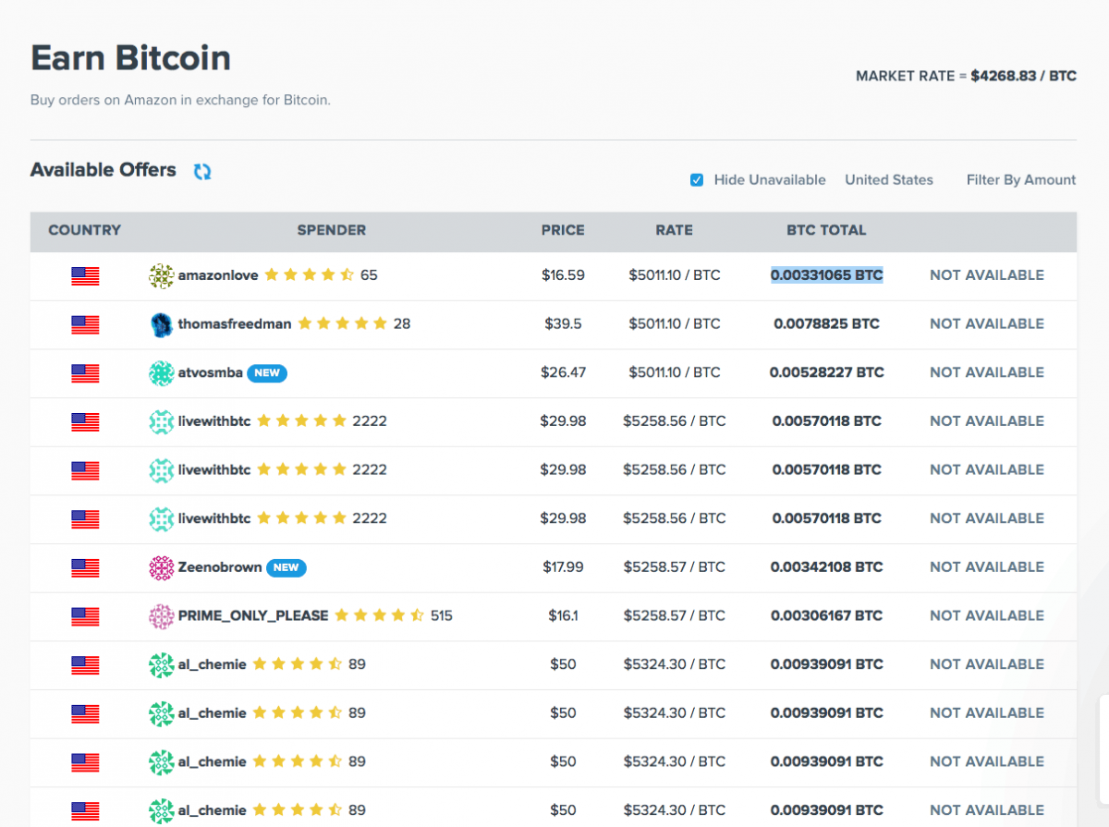
Task: Click the $5258.57 / BTC rate in Zeenobrown's row
Action: click(675, 567)
